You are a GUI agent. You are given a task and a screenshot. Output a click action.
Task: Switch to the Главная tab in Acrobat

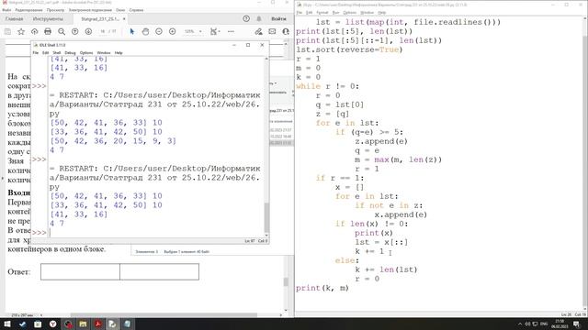click(x=15, y=18)
